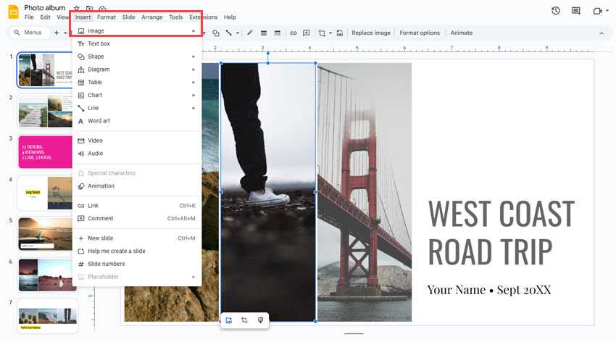616x342 pixels.
Task: Choose Link in the Insert menu
Action: tap(137, 206)
